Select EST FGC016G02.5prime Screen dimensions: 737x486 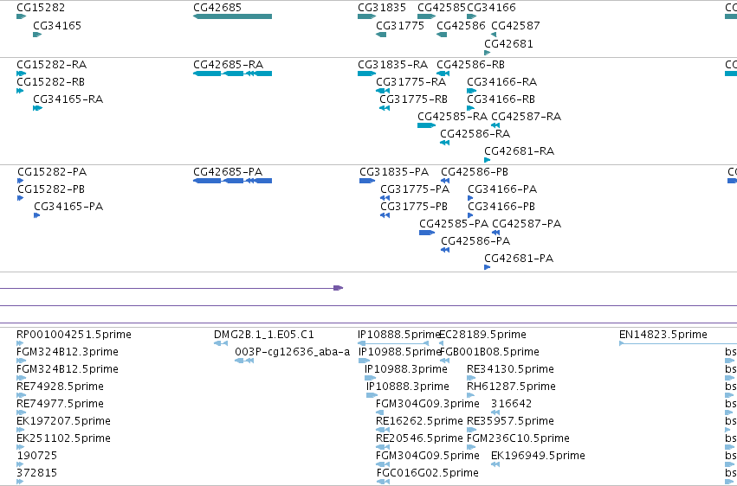pyautogui.click(x=427, y=473)
